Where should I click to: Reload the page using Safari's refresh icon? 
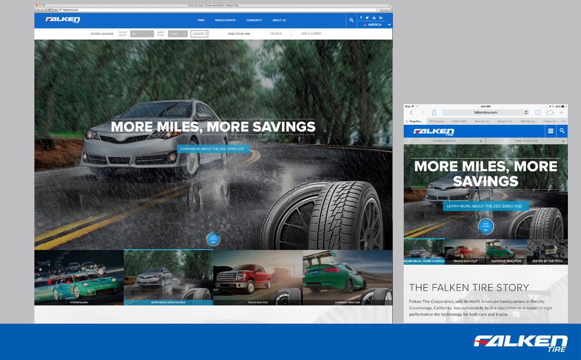tap(526, 112)
